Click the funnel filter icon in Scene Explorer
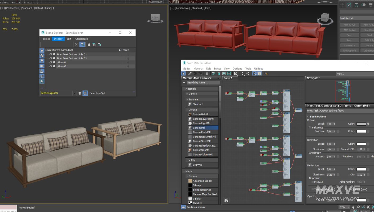This screenshot has width=374, height=212. [x=82, y=45]
